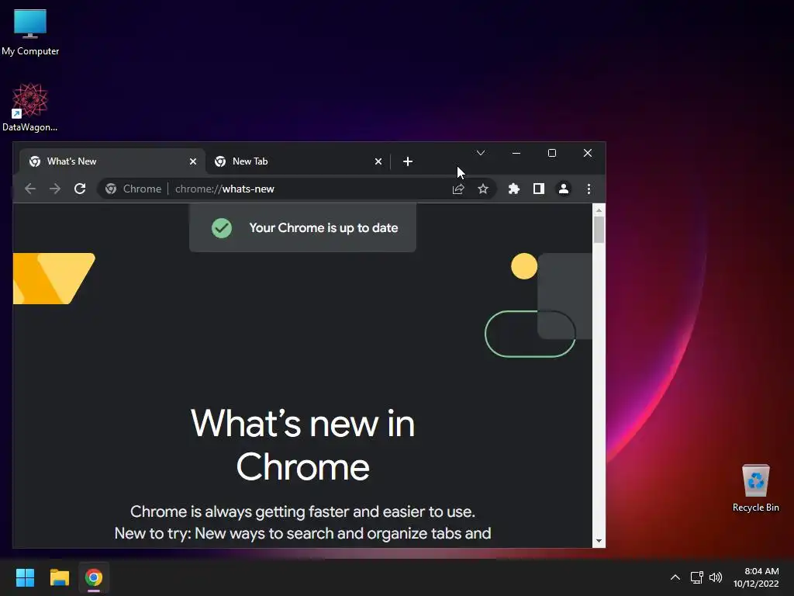Close the What's New tab
Viewport: 794px width, 596px height.
193,161
